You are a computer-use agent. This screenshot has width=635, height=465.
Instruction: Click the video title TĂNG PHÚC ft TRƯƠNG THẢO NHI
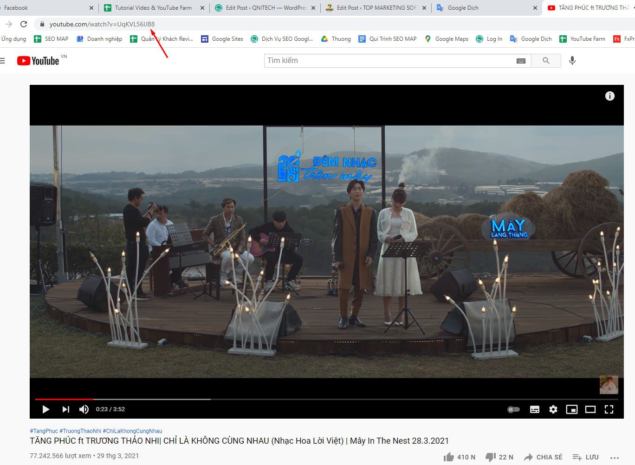coord(239,441)
